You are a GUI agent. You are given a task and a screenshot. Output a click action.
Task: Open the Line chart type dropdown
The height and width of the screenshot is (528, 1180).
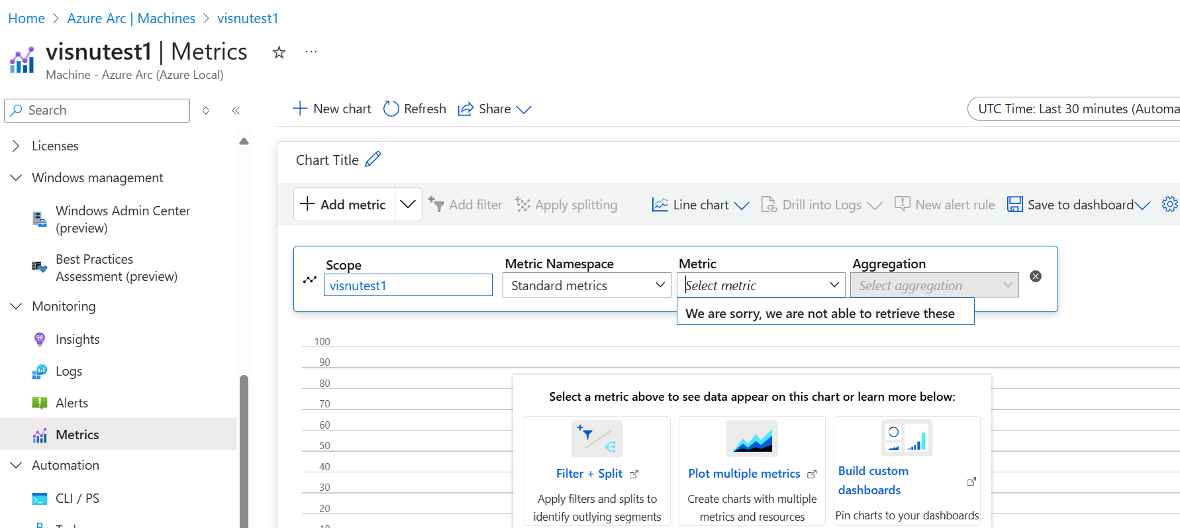[x=701, y=205]
